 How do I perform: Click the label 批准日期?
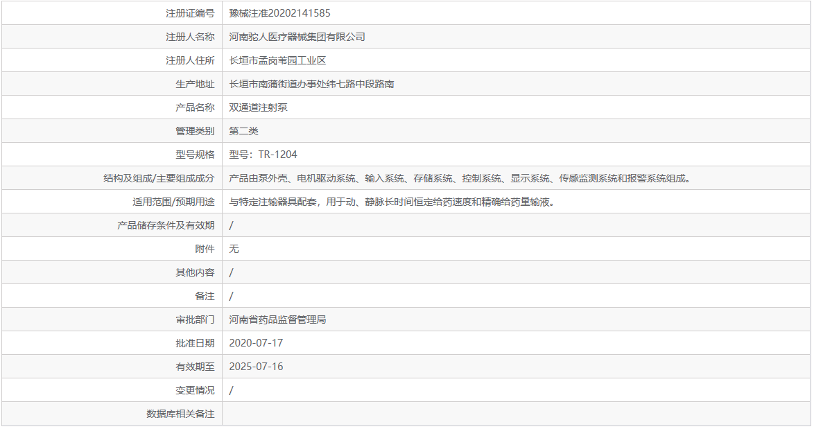(x=195, y=343)
